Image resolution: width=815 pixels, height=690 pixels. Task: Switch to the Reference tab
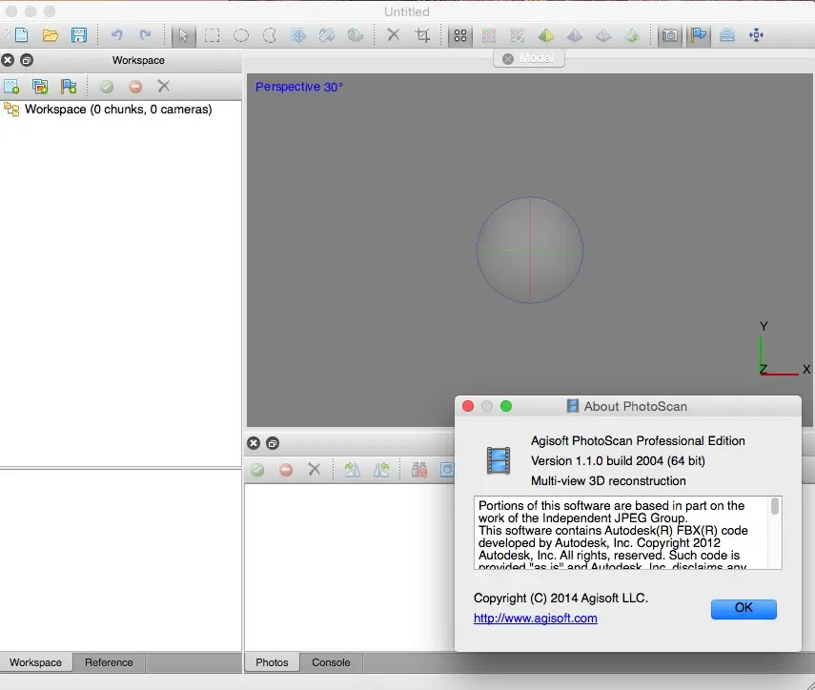(110, 662)
